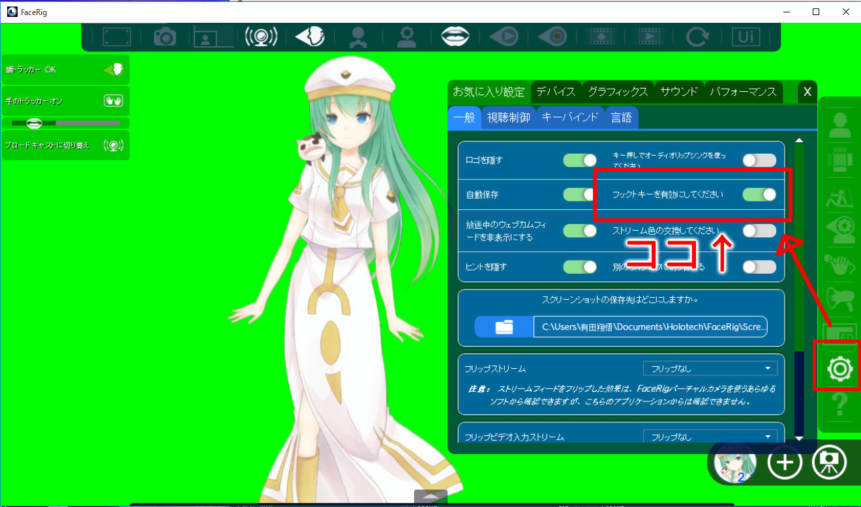Open フリップビデオ入力ストリーム dropdown
Image resolution: width=861 pixels, height=507 pixels.
click(710, 437)
